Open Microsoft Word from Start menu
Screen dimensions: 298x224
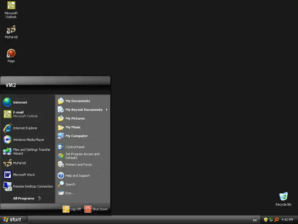click(28, 175)
